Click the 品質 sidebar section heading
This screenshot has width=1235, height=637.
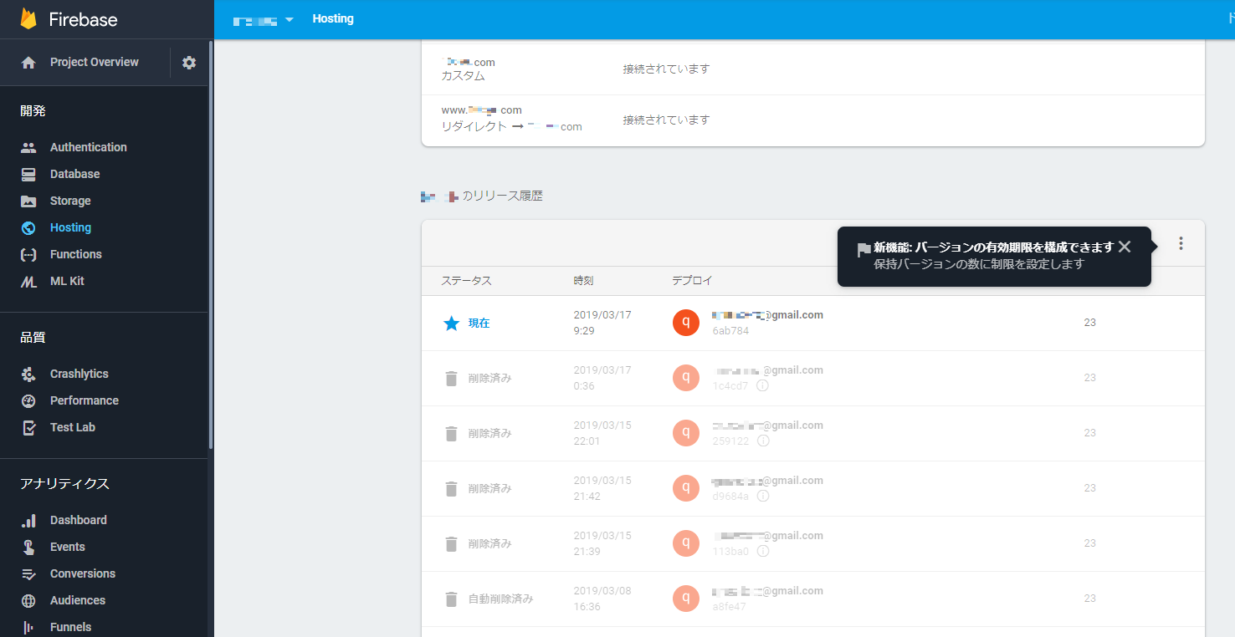(x=33, y=338)
